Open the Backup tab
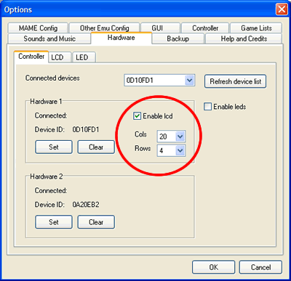 (178, 38)
